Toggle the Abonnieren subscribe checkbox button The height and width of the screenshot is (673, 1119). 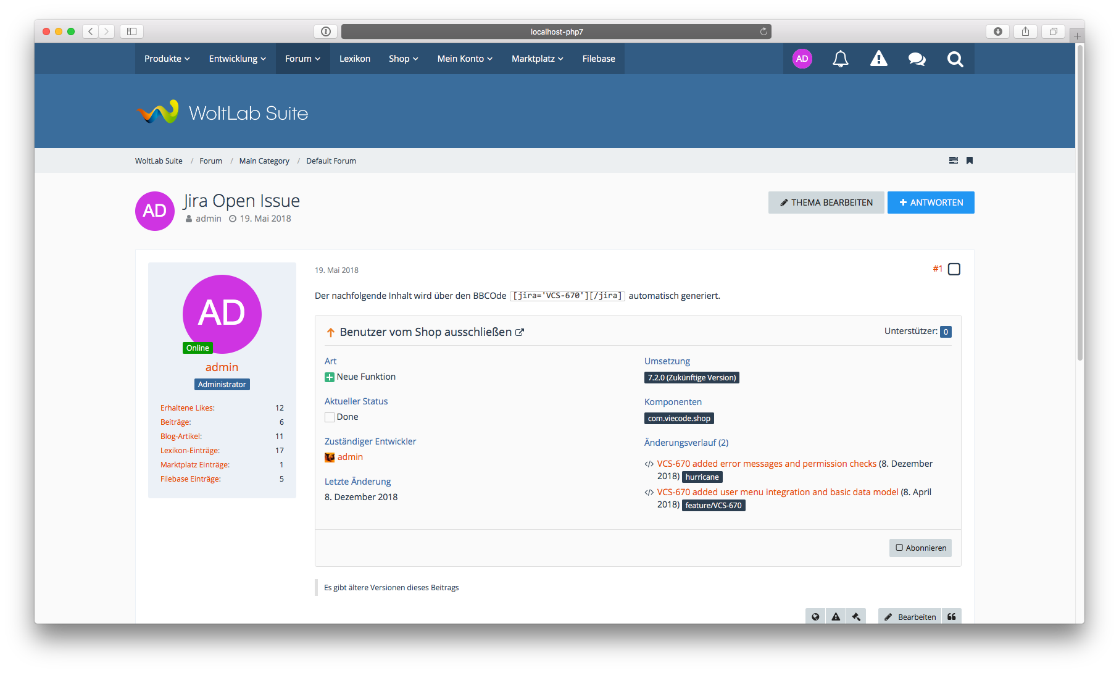point(920,548)
